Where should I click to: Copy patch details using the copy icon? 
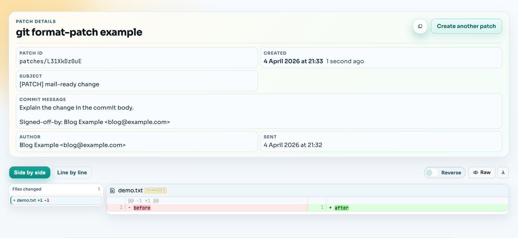pyautogui.click(x=420, y=26)
